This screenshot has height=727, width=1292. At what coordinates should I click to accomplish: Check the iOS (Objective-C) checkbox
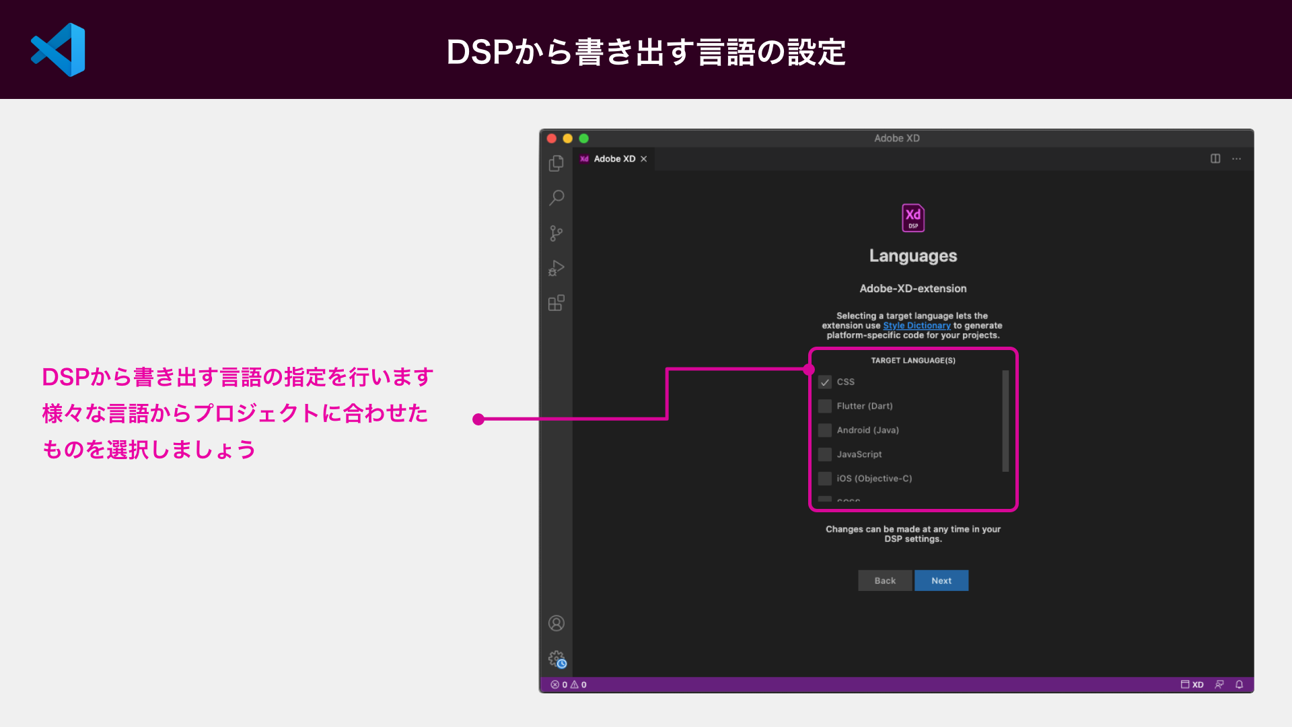(824, 479)
